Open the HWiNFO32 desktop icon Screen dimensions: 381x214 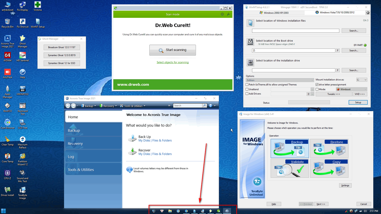(22, 91)
